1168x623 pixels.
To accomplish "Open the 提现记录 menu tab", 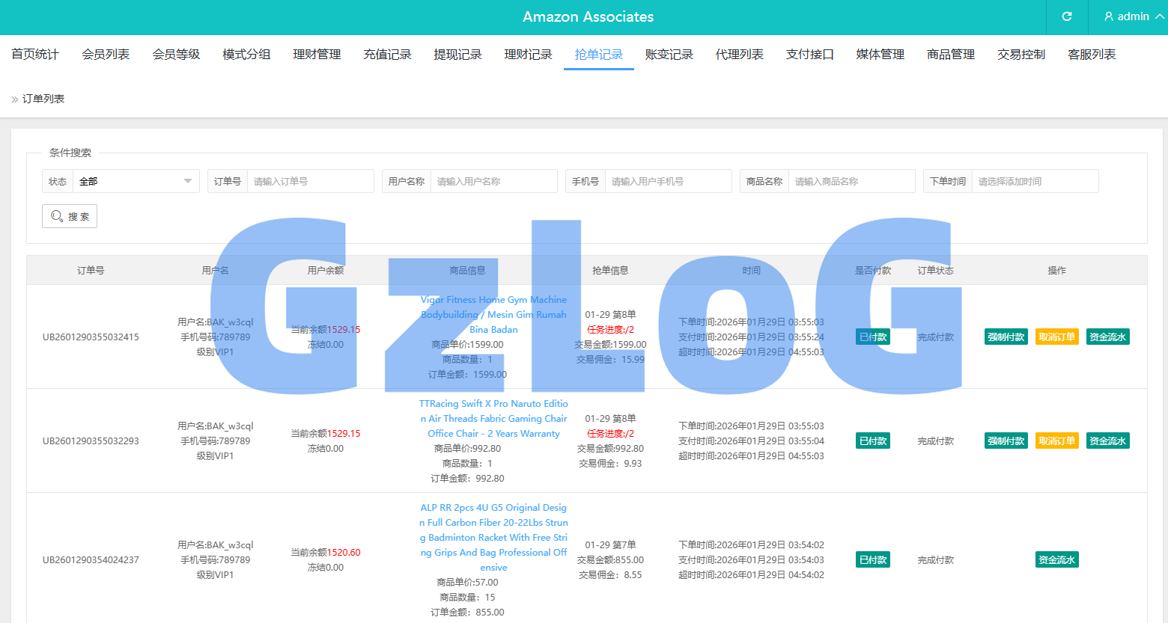I will (x=457, y=55).
